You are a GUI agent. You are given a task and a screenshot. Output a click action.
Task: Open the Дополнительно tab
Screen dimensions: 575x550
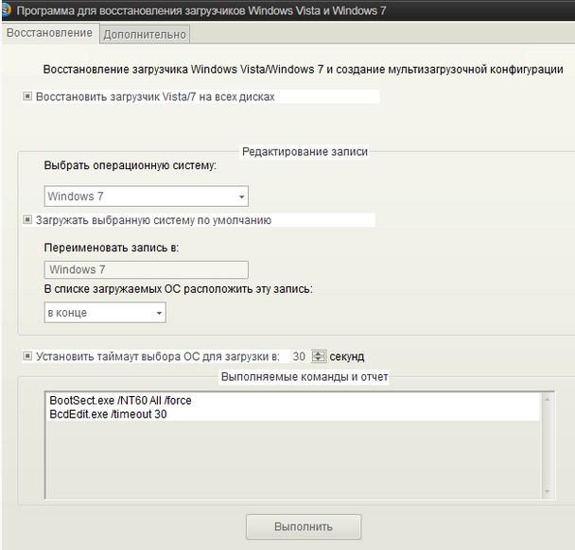pyautogui.click(x=145, y=34)
